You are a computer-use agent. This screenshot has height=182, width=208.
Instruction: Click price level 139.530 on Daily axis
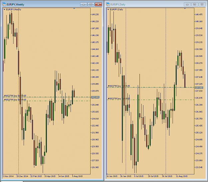pos(199,35)
